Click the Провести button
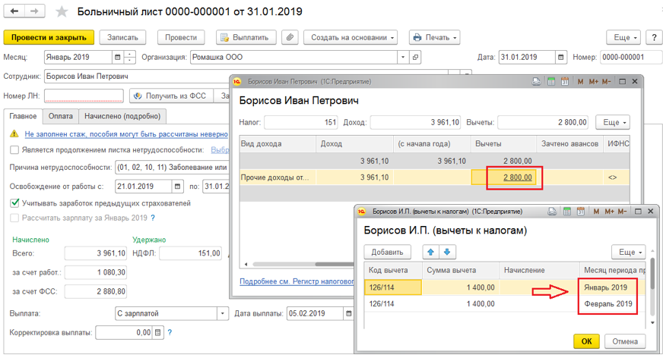The height and width of the screenshot is (358, 663). pyautogui.click(x=181, y=37)
